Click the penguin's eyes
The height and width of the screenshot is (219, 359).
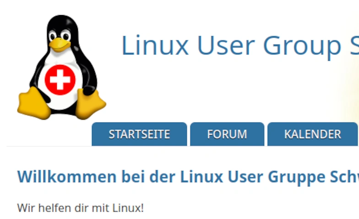click(60, 36)
